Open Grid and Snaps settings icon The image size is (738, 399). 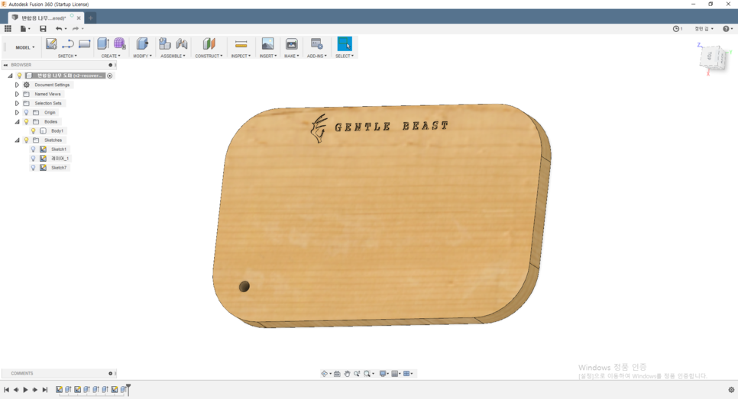tap(396, 374)
